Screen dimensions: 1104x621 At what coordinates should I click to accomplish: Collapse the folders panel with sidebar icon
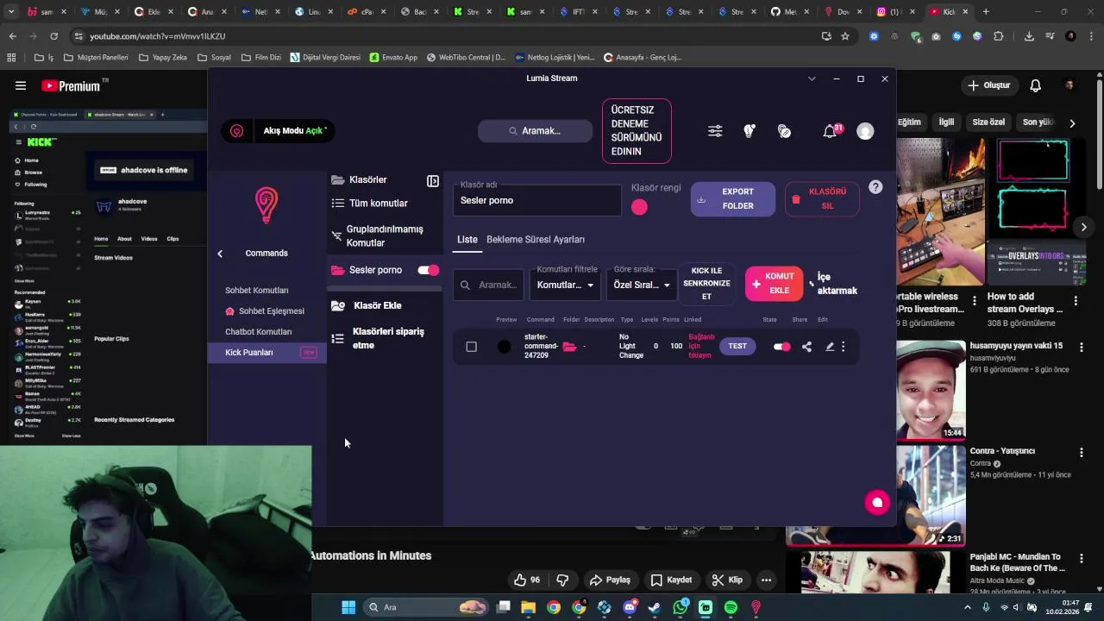tap(433, 181)
